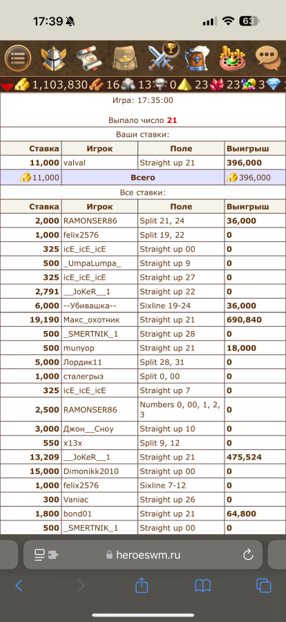286x622 pixels.
Task: Tap the heroeswm.ru address bar
Action: 143,554
